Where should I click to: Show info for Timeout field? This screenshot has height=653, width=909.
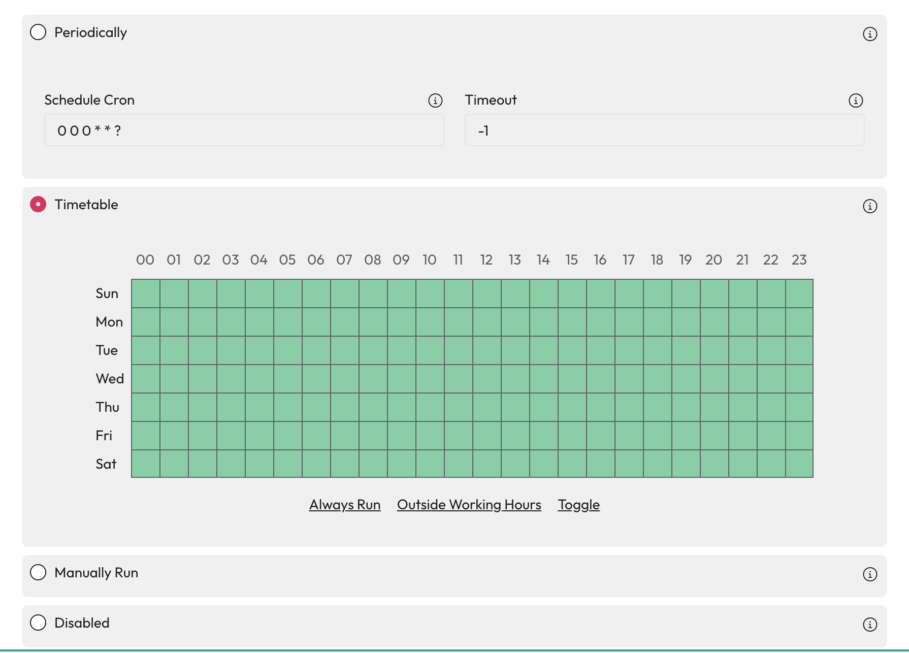(856, 101)
